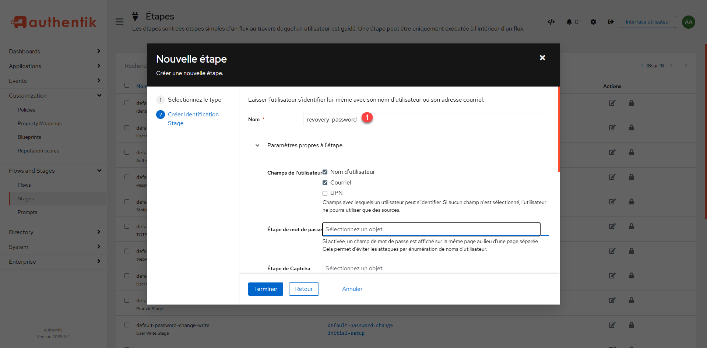Screen dimensions: 707x348
Task: Open the notifications bell icon
Action: click(569, 22)
